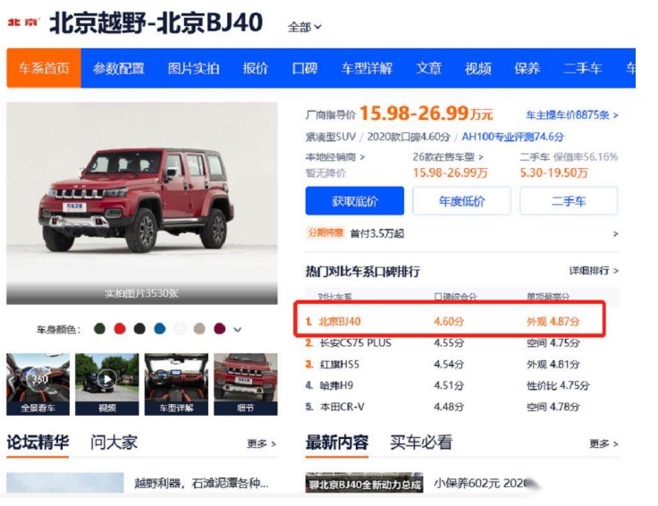Select the dark maroon body color
Image resolution: width=658 pixels, height=506 pixels.
point(219,328)
